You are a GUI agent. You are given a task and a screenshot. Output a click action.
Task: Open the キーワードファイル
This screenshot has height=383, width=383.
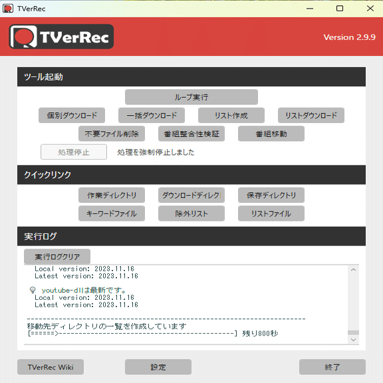click(112, 213)
